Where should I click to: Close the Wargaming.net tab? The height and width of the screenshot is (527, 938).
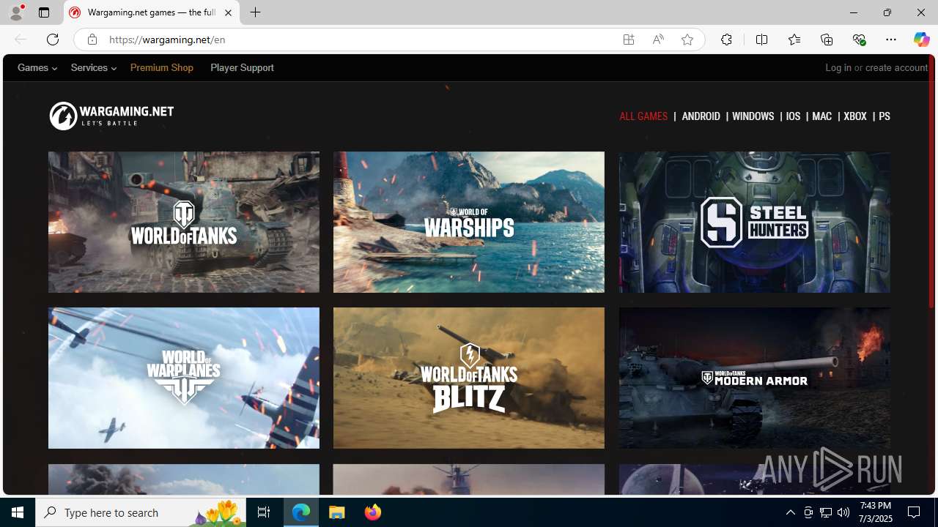[x=228, y=12]
